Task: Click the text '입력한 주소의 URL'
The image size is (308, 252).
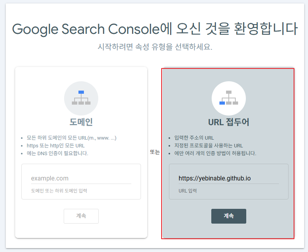Action: tap(194, 138)
